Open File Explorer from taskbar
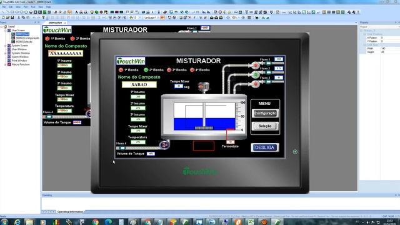Screen dimensions: 400x225 point(29,222)
